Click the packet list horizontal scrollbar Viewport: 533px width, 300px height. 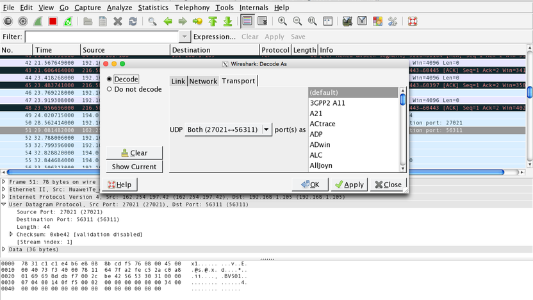point(255,172)
